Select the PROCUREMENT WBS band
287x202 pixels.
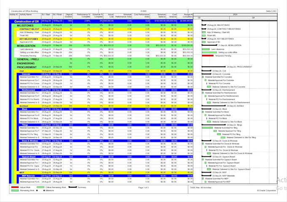[102, 67]
